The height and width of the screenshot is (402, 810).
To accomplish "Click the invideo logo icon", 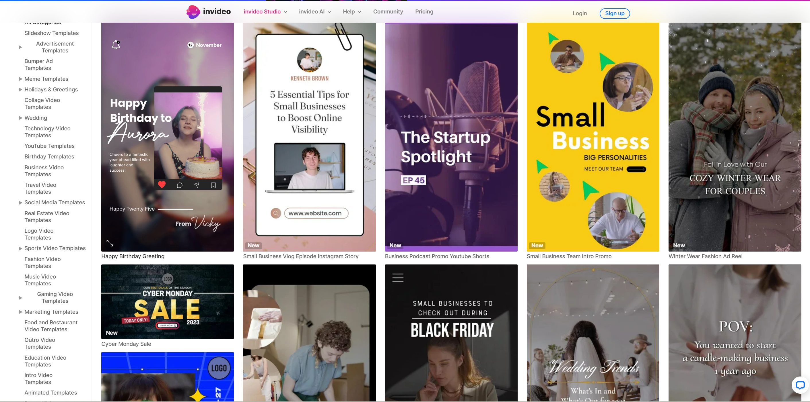I will point(193,12).
